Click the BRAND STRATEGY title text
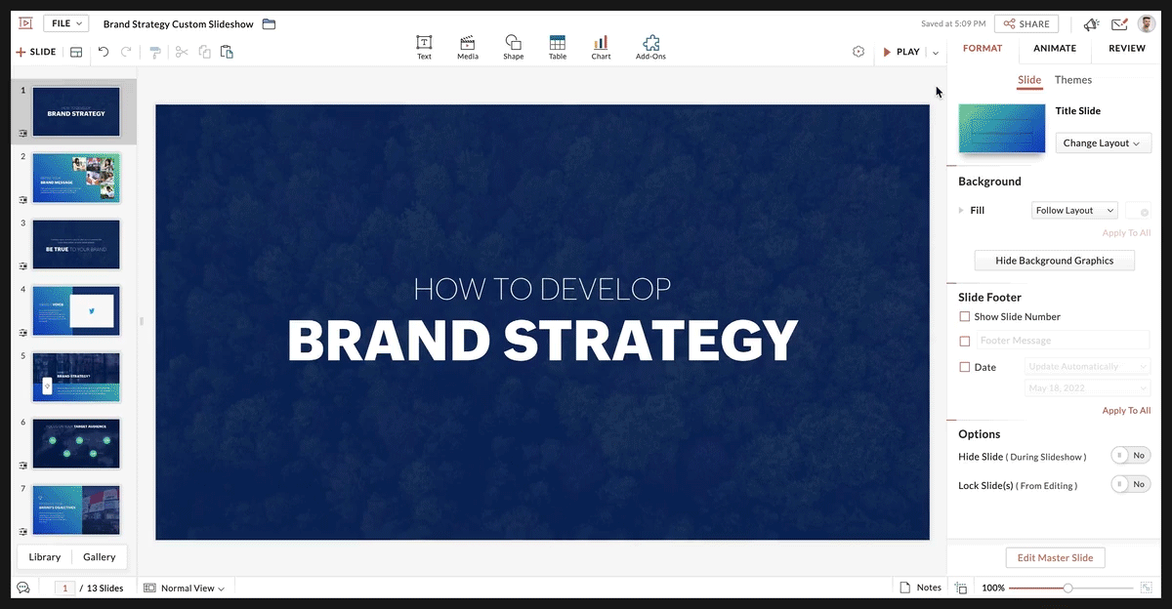This screenshot has height=609, width=1172. pyautogui.click(x=543, y=341)
